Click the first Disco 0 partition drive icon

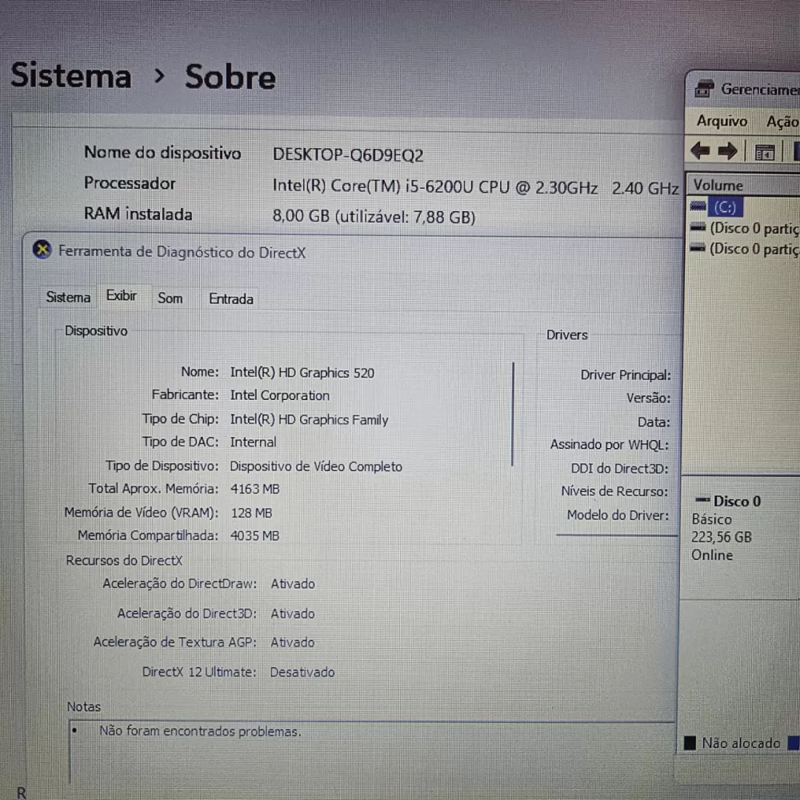698,228
